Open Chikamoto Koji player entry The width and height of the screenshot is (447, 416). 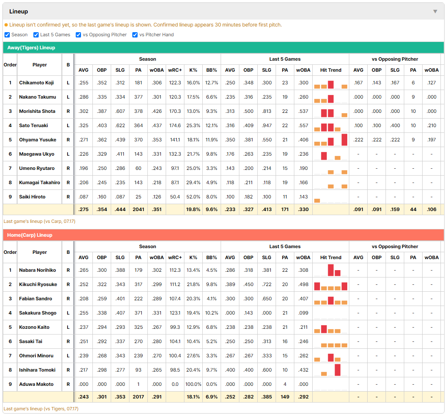[36, 83]
